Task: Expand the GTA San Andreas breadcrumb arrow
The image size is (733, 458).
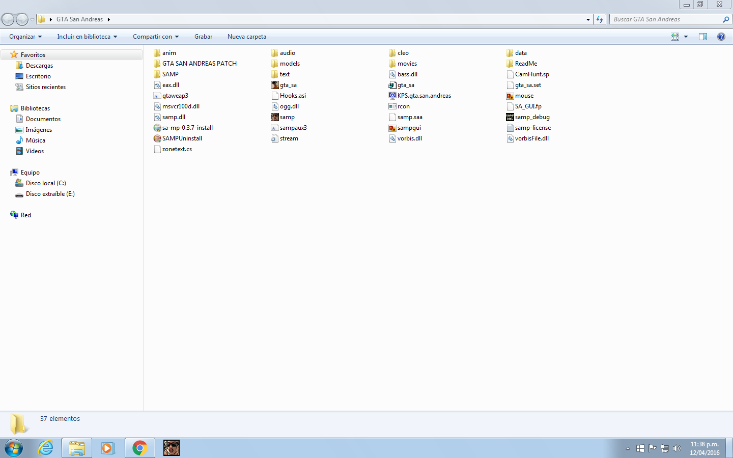Action: [x=109, y=19]
